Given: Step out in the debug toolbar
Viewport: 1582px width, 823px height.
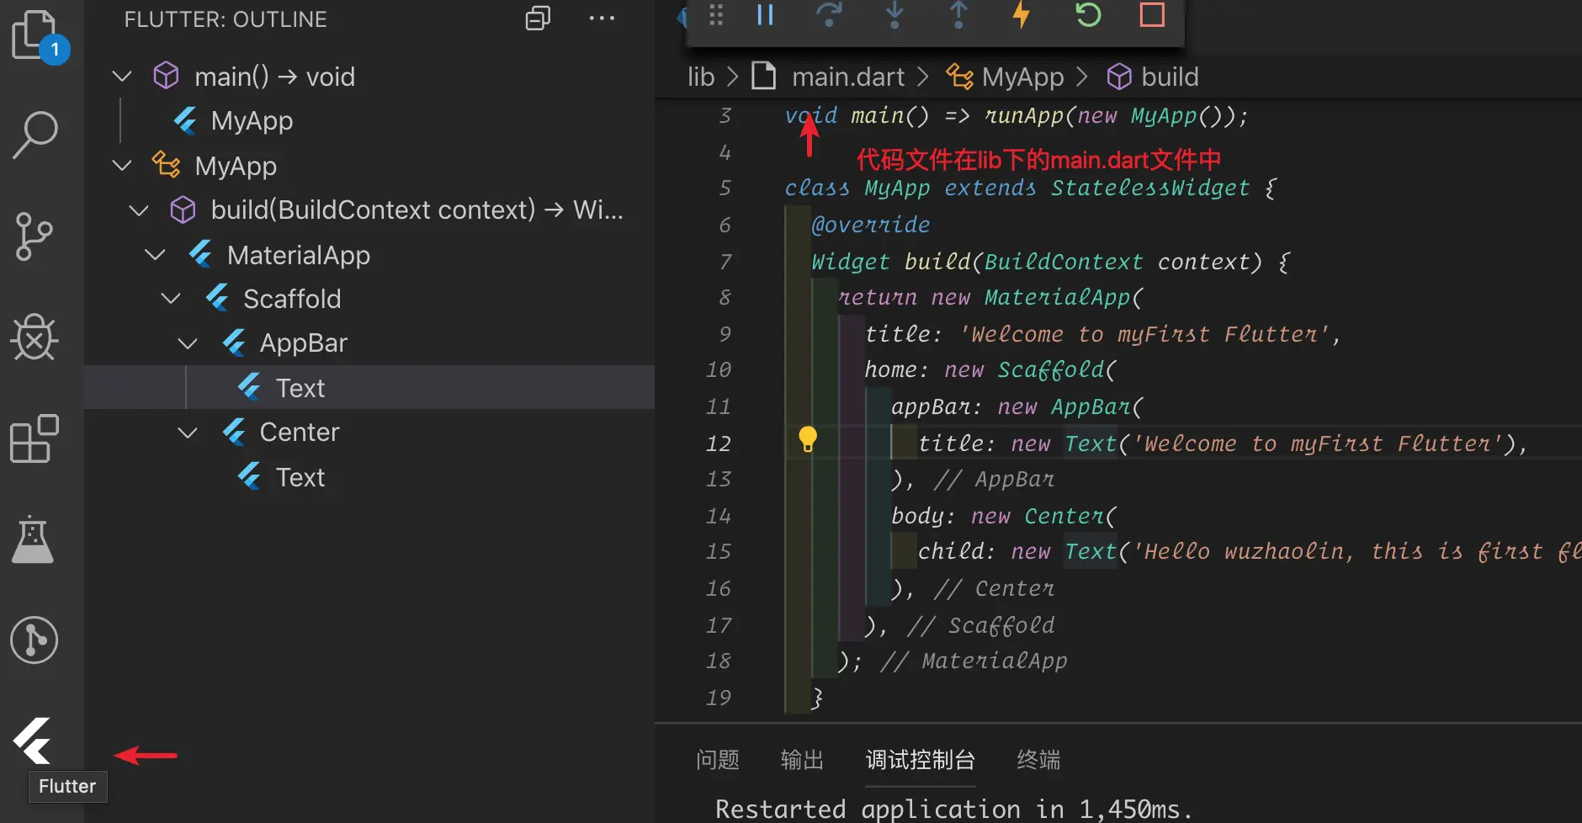Looking at the screenshot, I should 958,15.
